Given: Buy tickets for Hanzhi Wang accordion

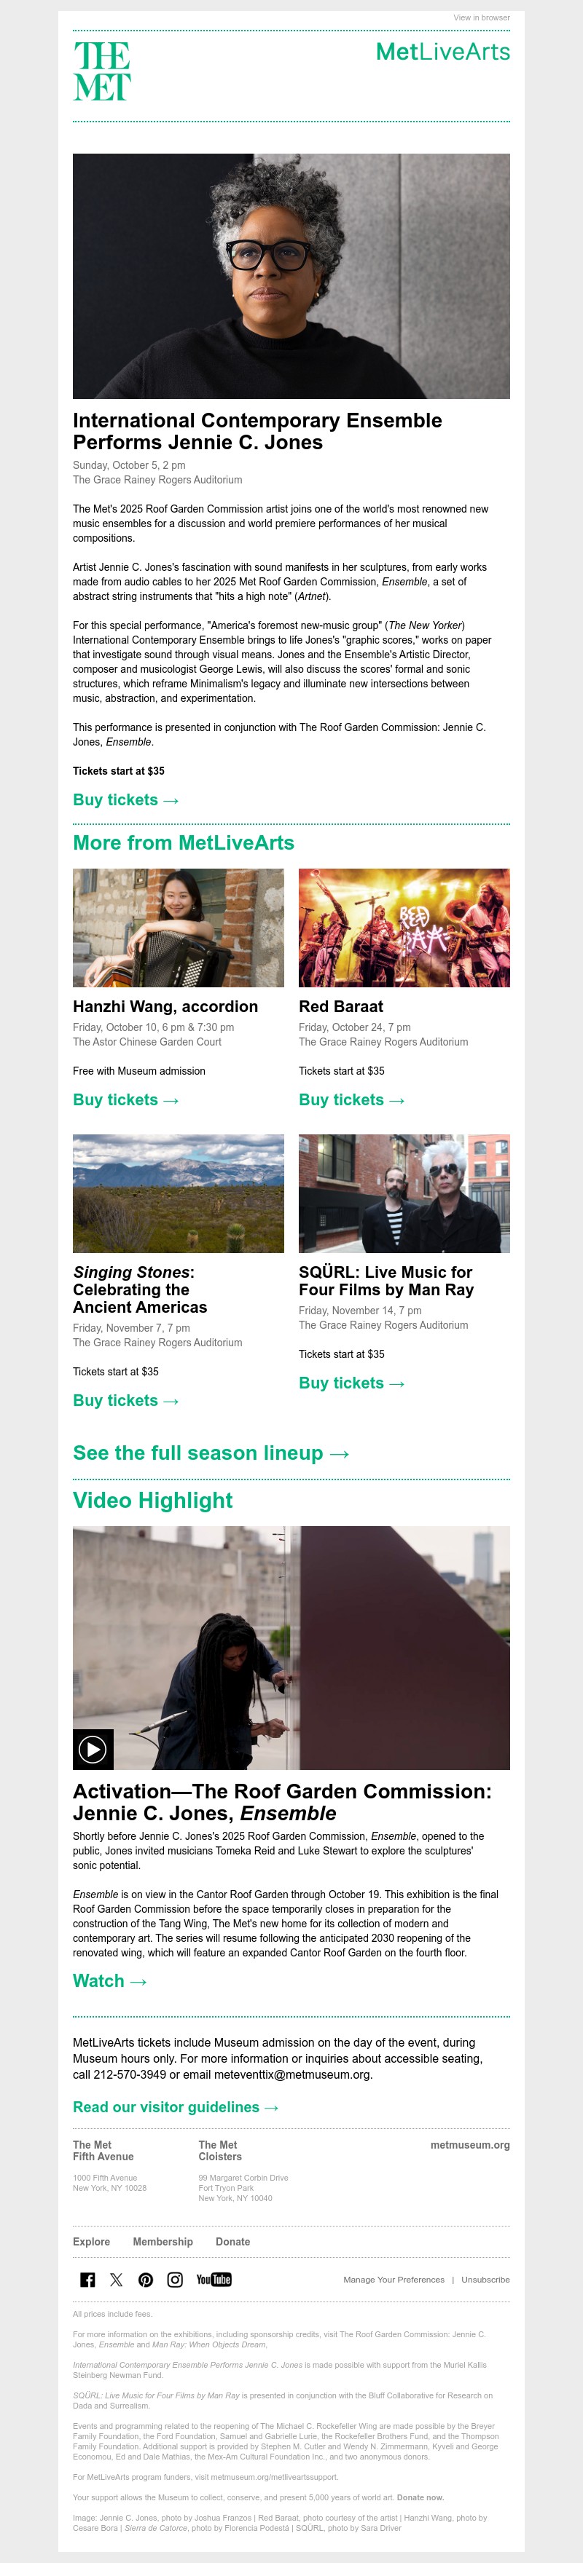Looking at the screenshot, I should point(125,1100).
